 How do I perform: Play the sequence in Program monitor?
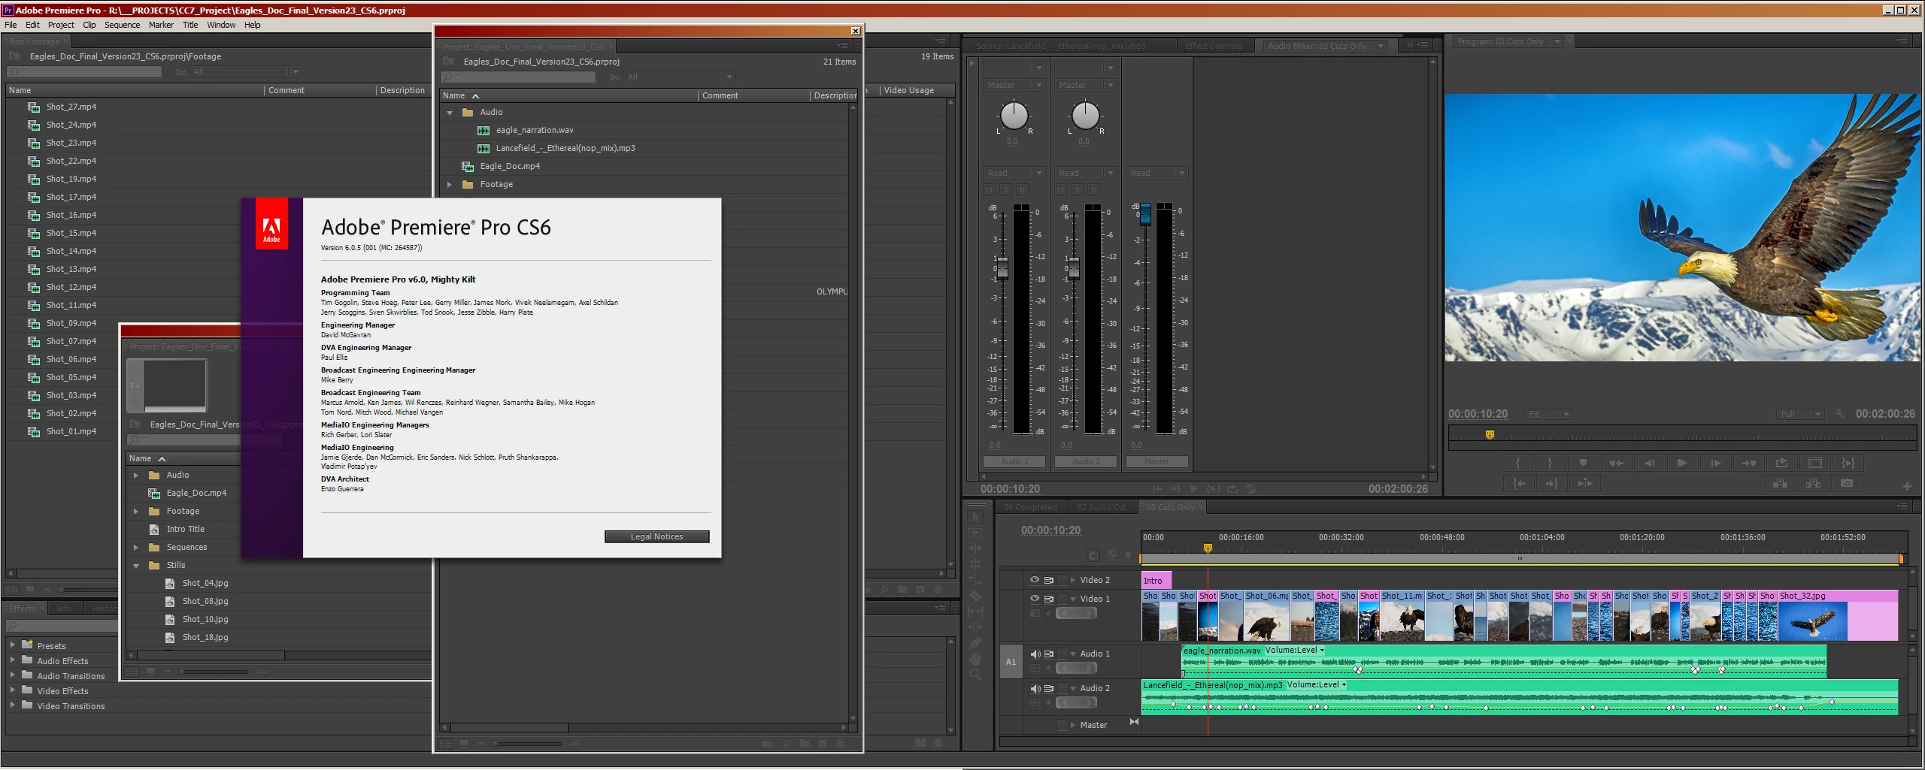click(1682, 464)
